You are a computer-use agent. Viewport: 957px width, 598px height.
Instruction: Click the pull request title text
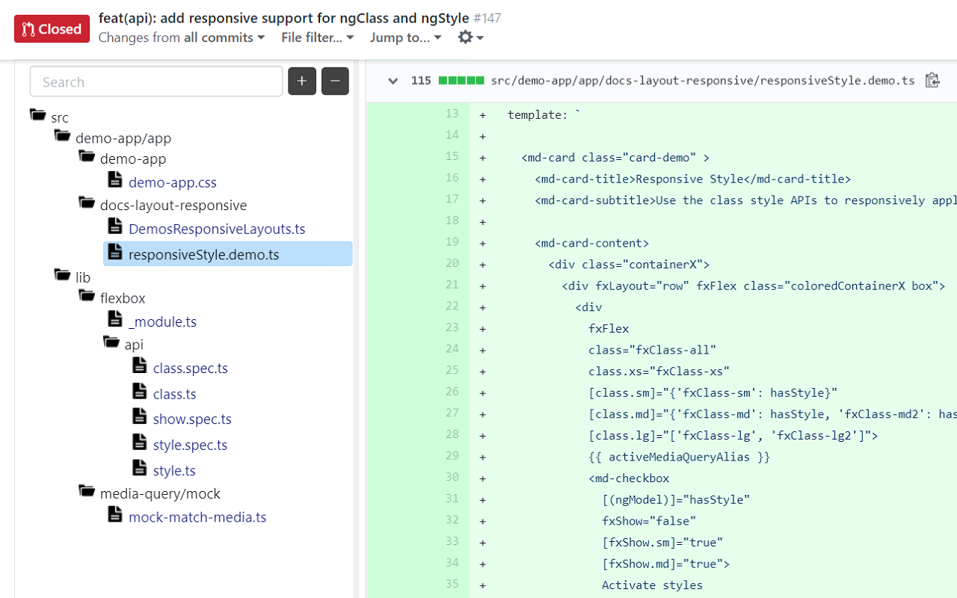[284, 18]
